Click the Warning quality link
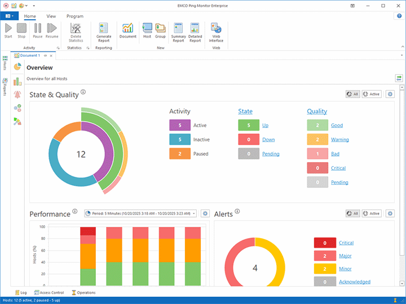The height and width of the screenshot is (304, 406). tap(339, 140)
